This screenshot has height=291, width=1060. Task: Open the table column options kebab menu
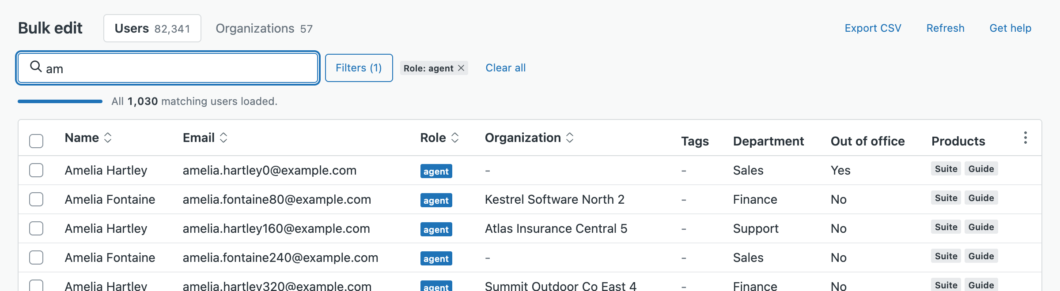pos(1025,138)
